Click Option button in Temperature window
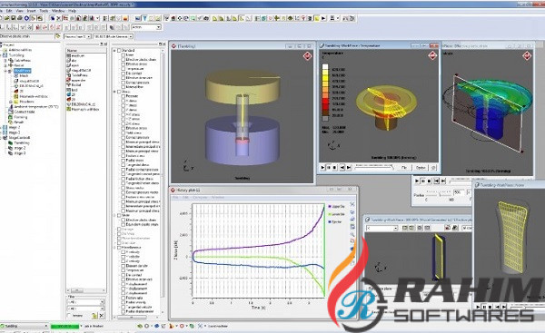 point(421,167)
